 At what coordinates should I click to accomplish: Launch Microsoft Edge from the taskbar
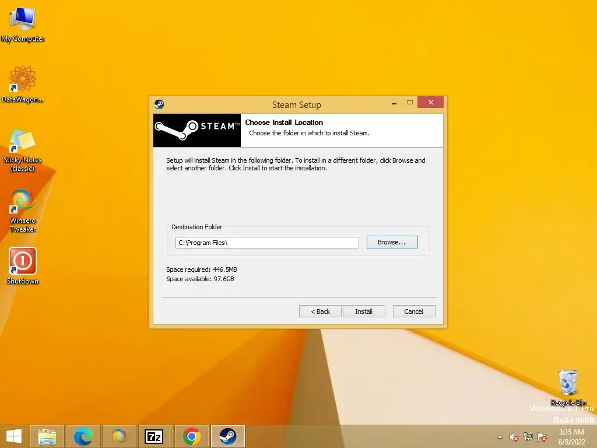pos(83,436)
